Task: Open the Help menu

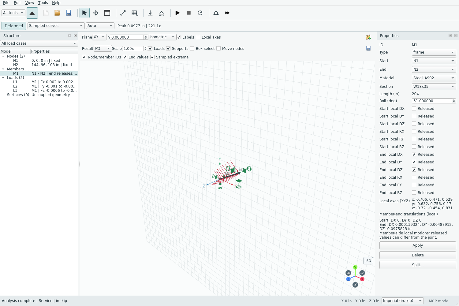Action: 56,3
